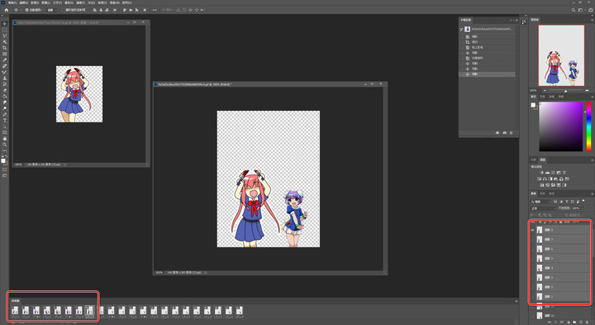The image size is (595, 325).
Task: Open the layer filter kind dropdown
Action: [x=540, y=202]
